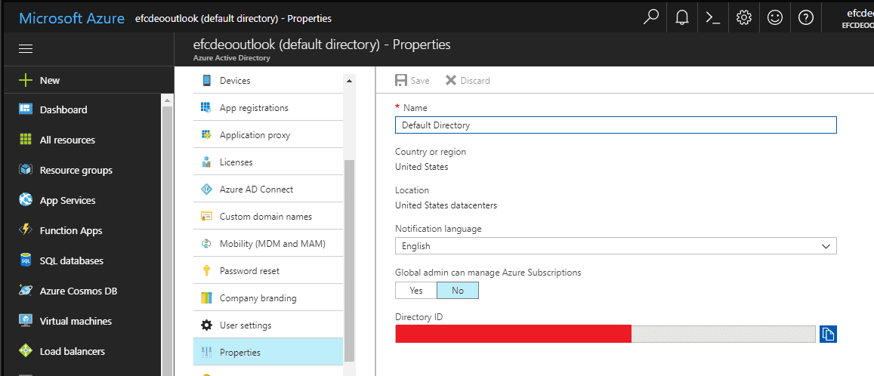
Task: Open Company branding menu item
Action: [268, 298]
